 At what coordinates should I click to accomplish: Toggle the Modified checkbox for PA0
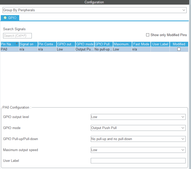(x=179, y=49)
